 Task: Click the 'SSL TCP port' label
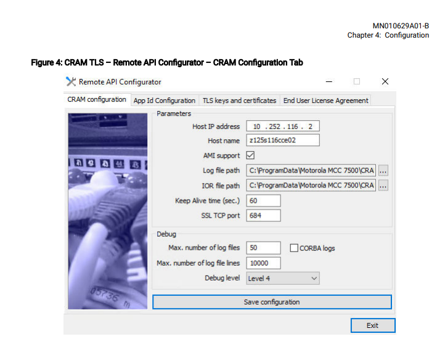click(221, 216)
